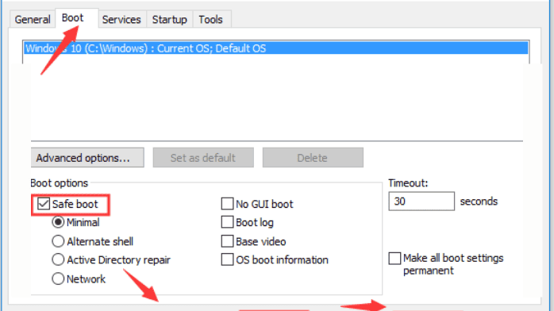The width and height of the screenshot is (554, 311).
Task: Choose the Network safe boot option
Action: tap(58, 279)
